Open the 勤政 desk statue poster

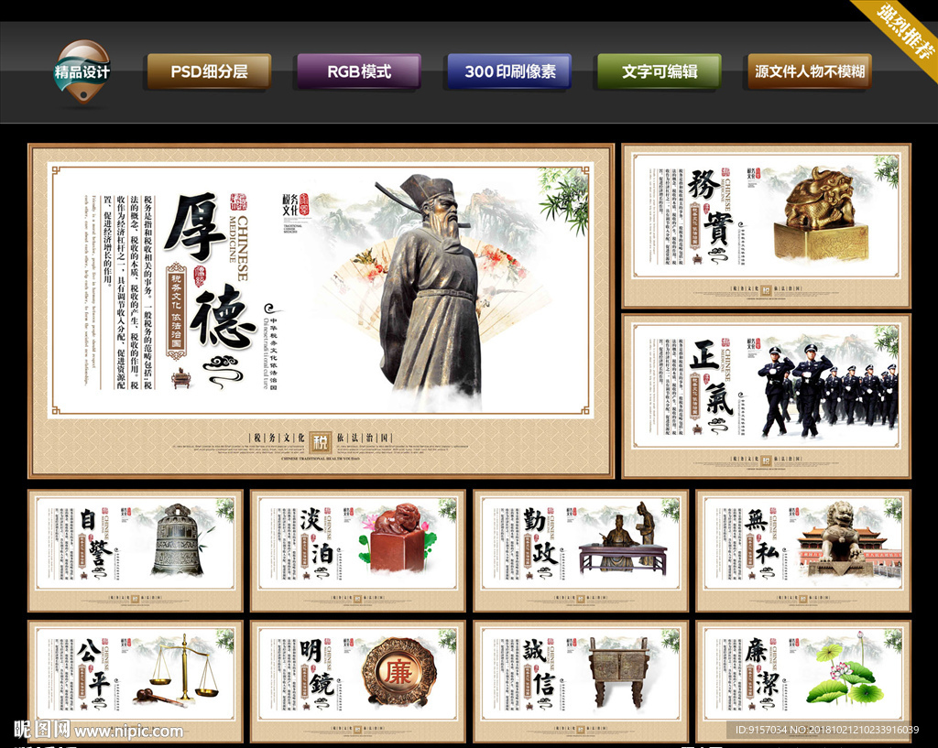[x=581, y=550]
